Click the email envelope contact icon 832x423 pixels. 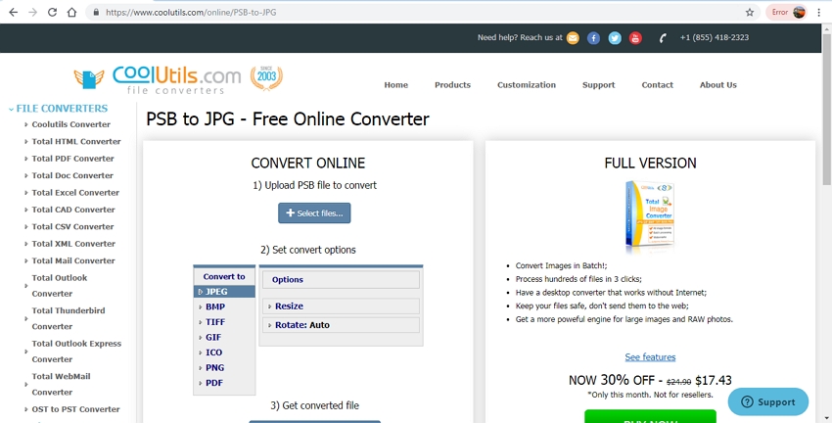(573, 38)
